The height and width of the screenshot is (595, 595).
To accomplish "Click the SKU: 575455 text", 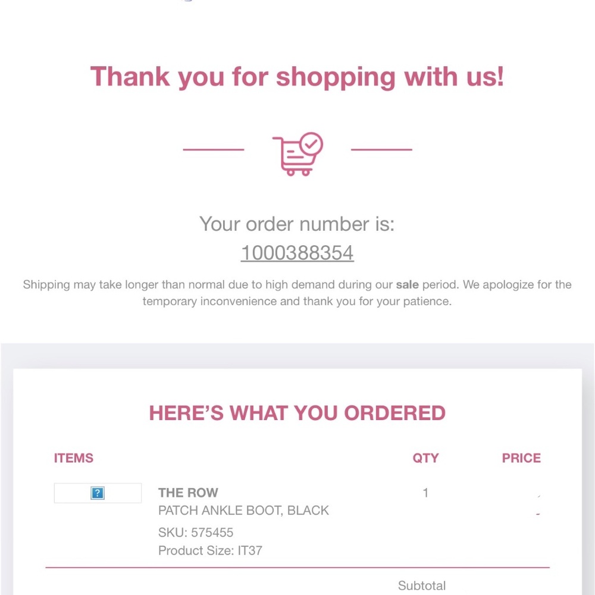I will pos(196,533).
